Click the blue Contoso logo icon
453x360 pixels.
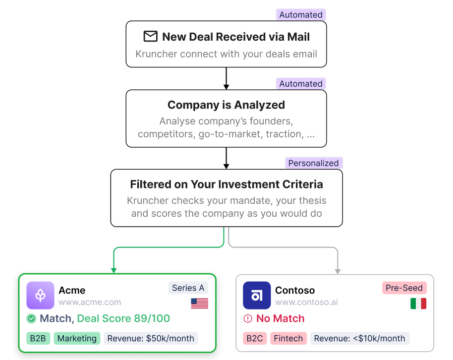pyautogui.click(x=257, y=296)
